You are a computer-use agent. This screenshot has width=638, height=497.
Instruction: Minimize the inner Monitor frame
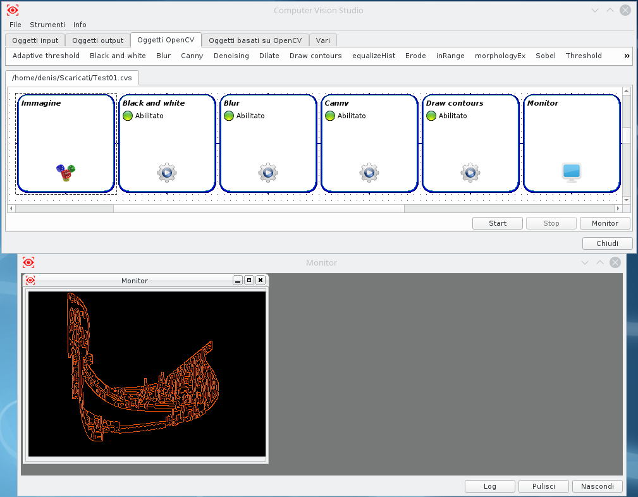click(238, 280)
